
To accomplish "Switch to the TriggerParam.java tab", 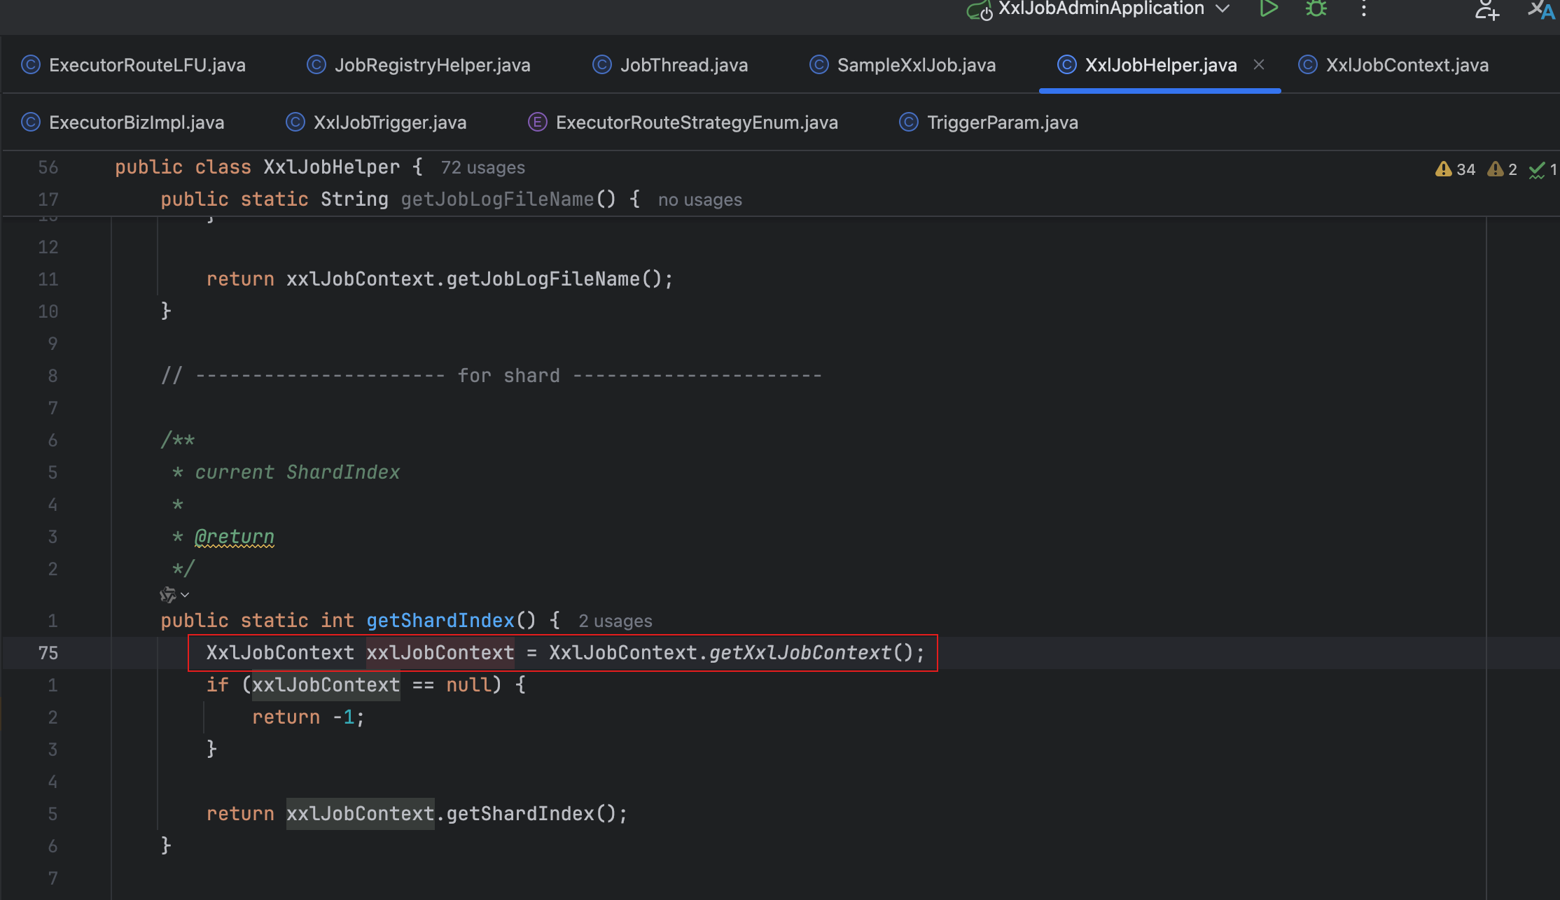I will tap(1002, 122).
